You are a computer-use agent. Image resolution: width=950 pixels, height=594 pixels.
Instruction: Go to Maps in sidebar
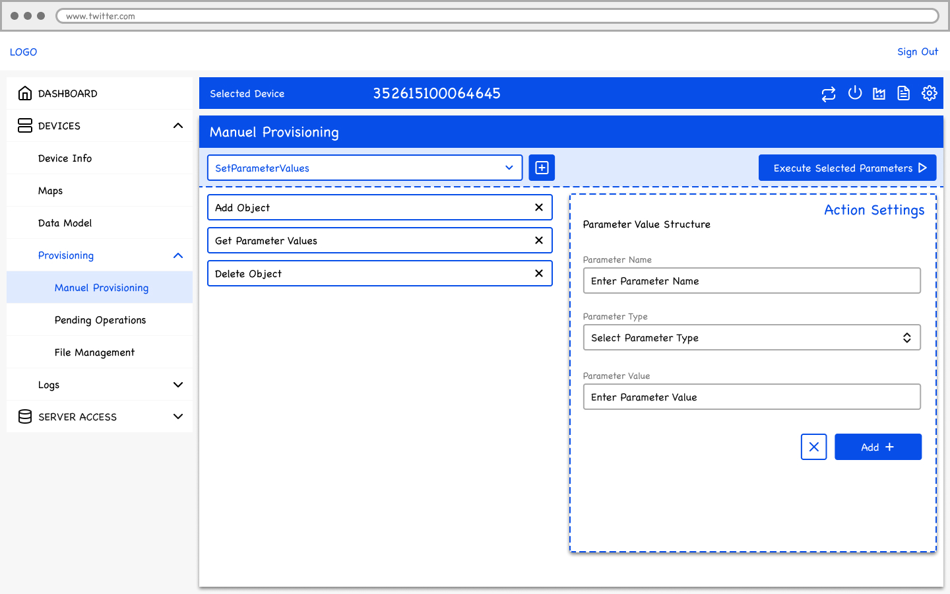point(100,190)
